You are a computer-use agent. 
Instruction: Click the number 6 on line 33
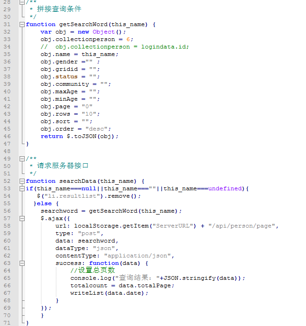[128, 39]
